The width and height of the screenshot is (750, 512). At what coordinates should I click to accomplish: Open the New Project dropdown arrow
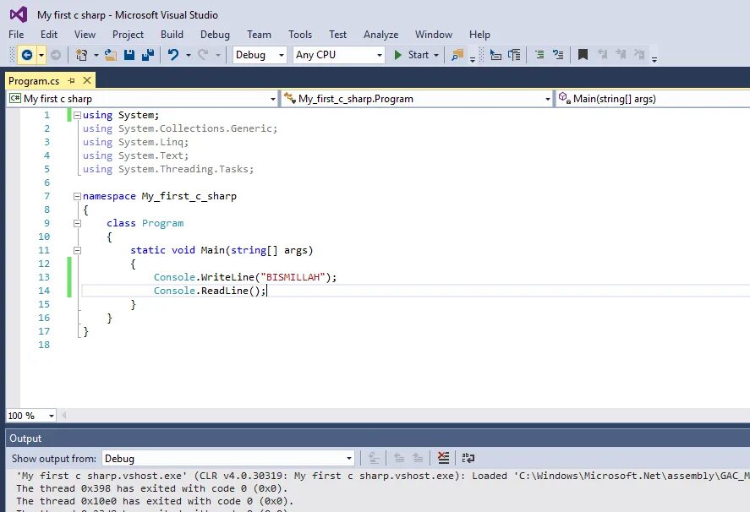pyautogui.click(x=96, y=56)
